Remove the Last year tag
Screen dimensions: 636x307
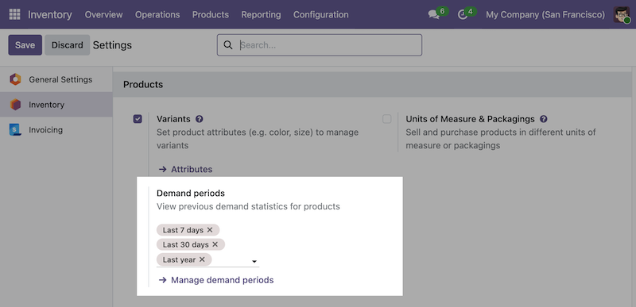click(x=202, y=259)
